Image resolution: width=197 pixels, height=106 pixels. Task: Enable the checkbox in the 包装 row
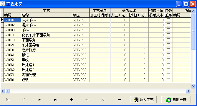tap(168, 80)
